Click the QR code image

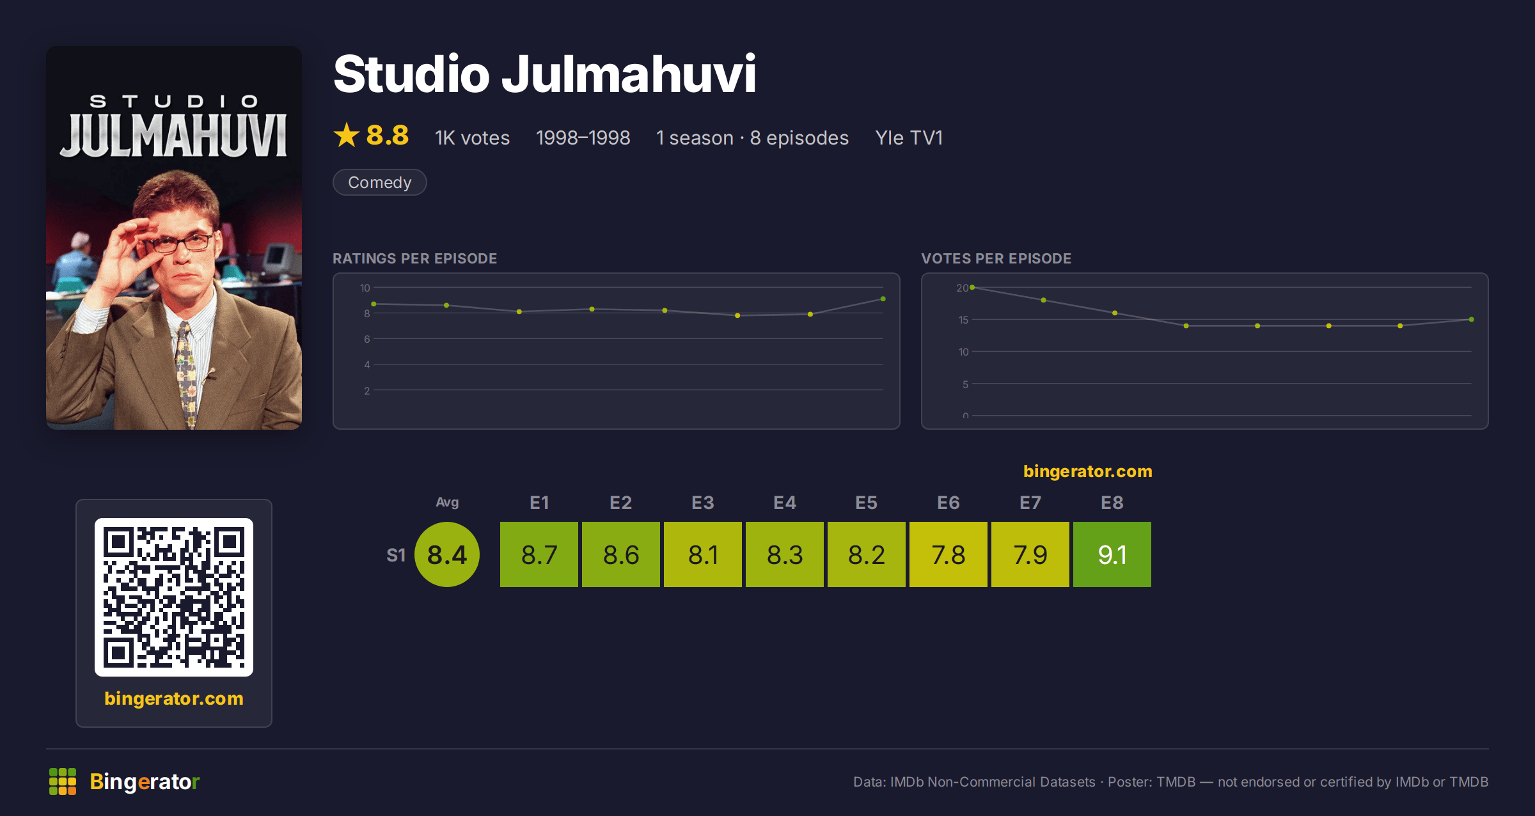pos(174,597)
